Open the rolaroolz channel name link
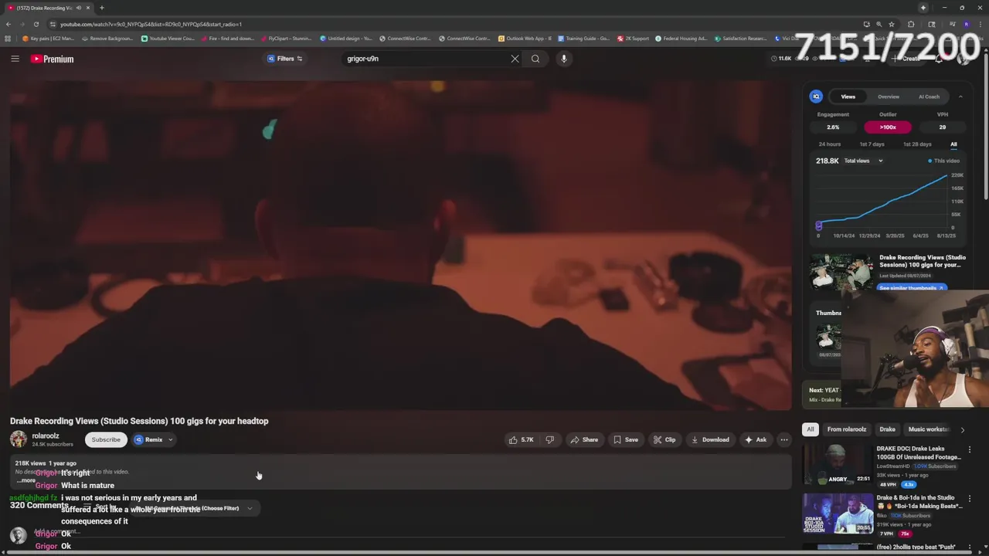This screenshot has height=556, width=989. (x=46, y=436)
